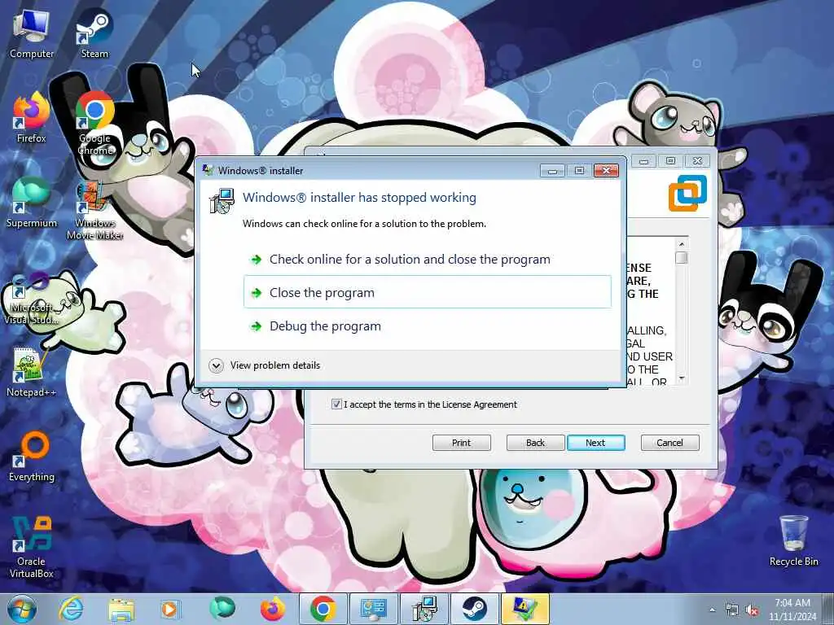The height and width of the screenshot is (625, 834).
Task: Select the Recycle Bin icon
Action: point(793,541)
